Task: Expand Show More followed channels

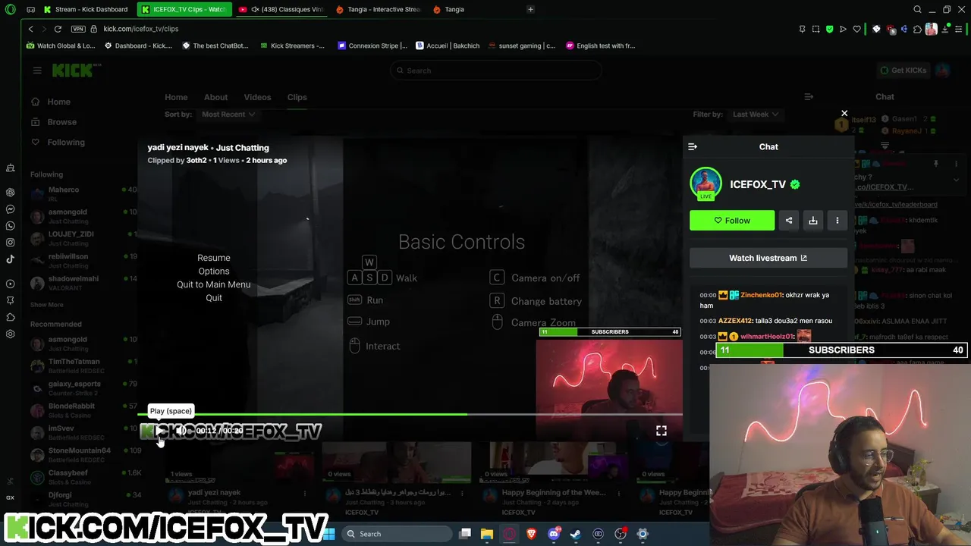Action: point(47,305)
